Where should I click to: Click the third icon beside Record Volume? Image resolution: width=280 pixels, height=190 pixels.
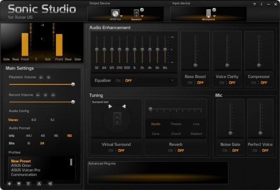[x=53, y=95]
